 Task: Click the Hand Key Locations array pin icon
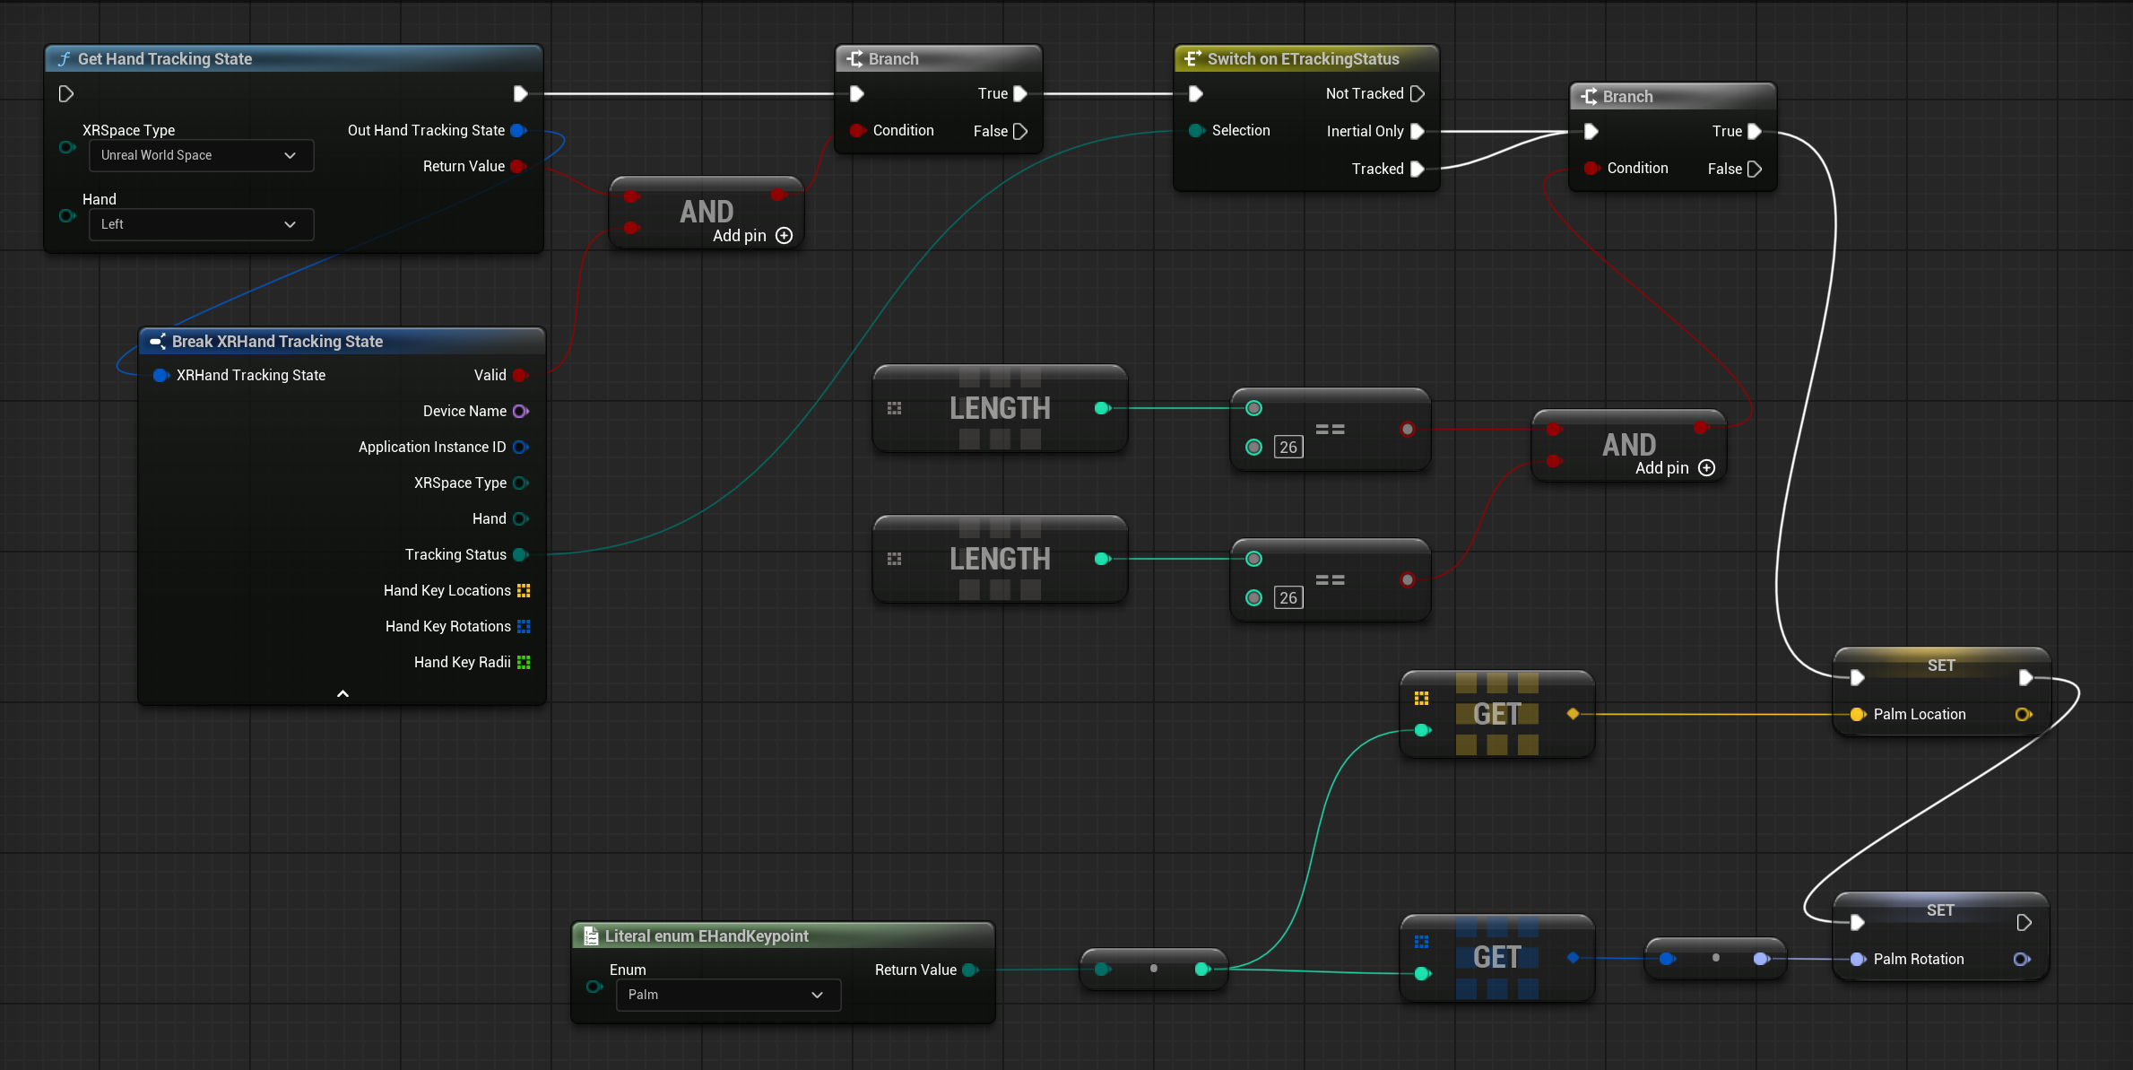point(523,590)
